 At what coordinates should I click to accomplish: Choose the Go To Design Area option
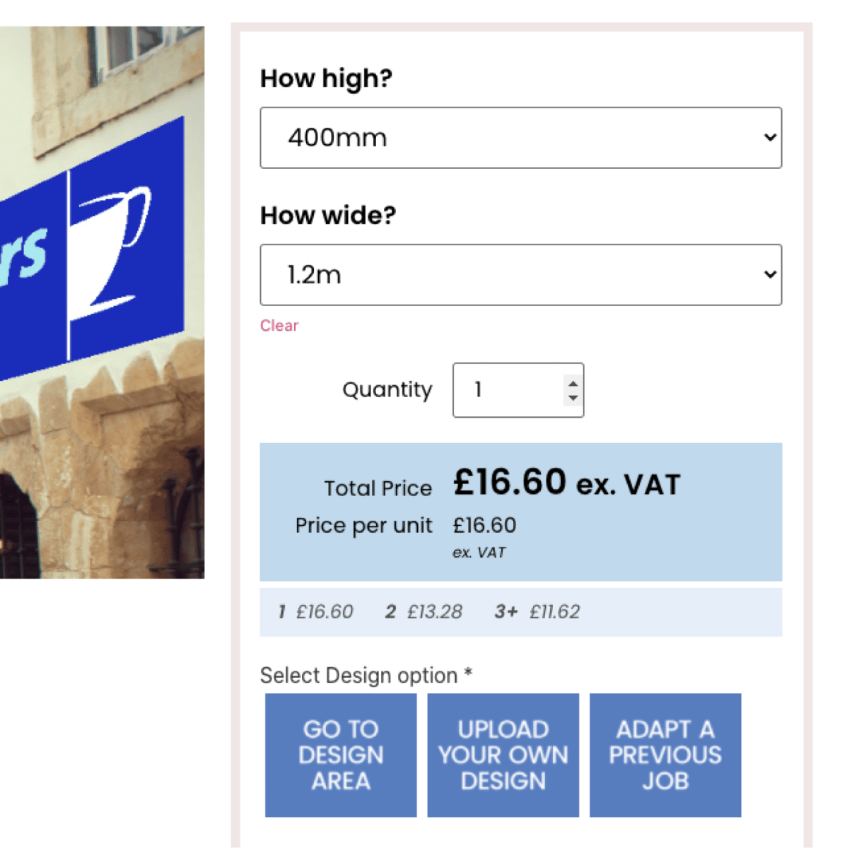(x=341, y=755)
